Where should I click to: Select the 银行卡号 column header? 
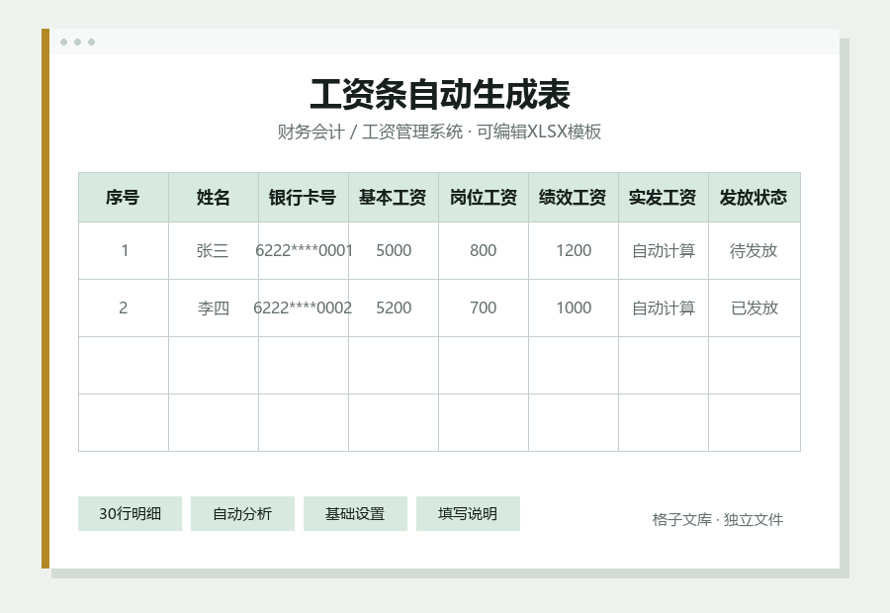304,198
